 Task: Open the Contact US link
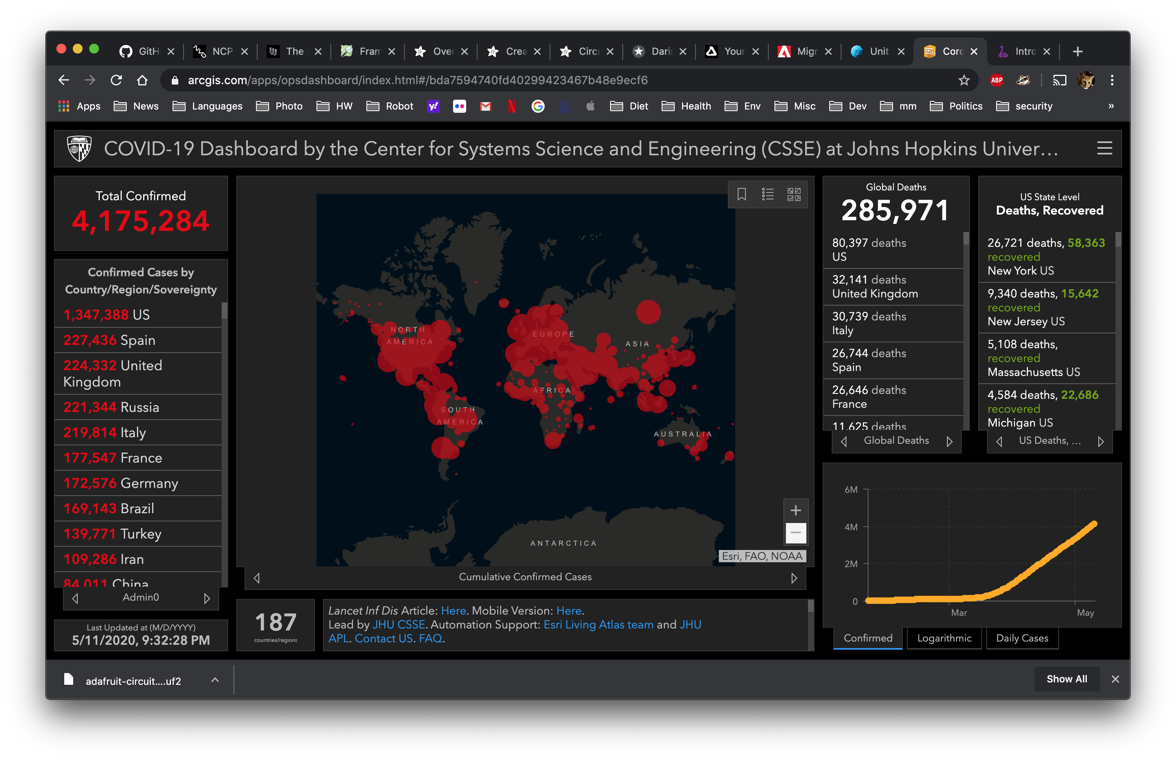click(383, 638)
